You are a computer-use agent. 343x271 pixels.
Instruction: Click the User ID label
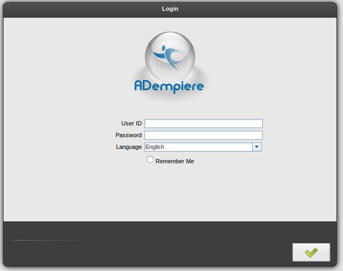[132, 124]
